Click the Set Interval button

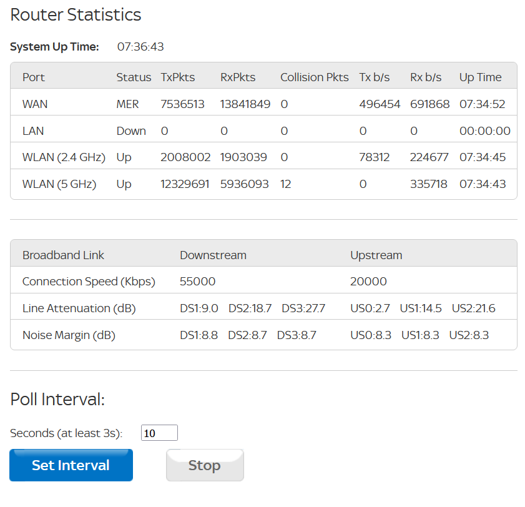(x=71, y=465)
